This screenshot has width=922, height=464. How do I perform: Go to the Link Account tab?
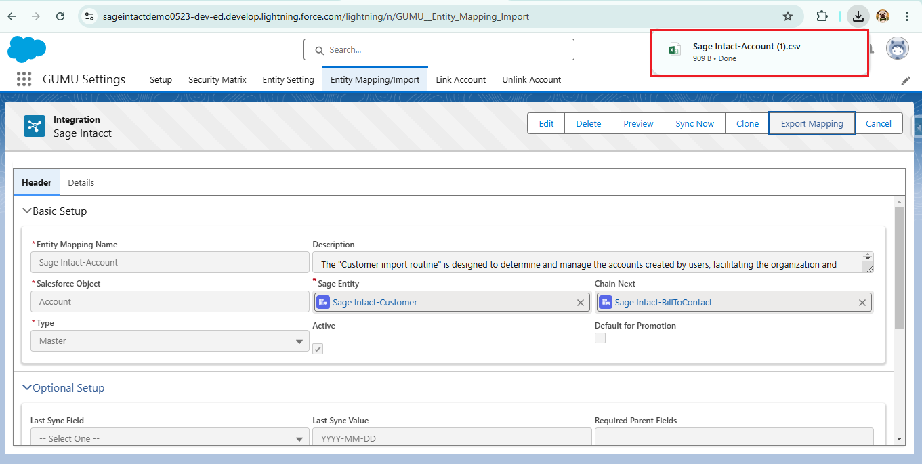pyautogui.click(x=461, y=79)
